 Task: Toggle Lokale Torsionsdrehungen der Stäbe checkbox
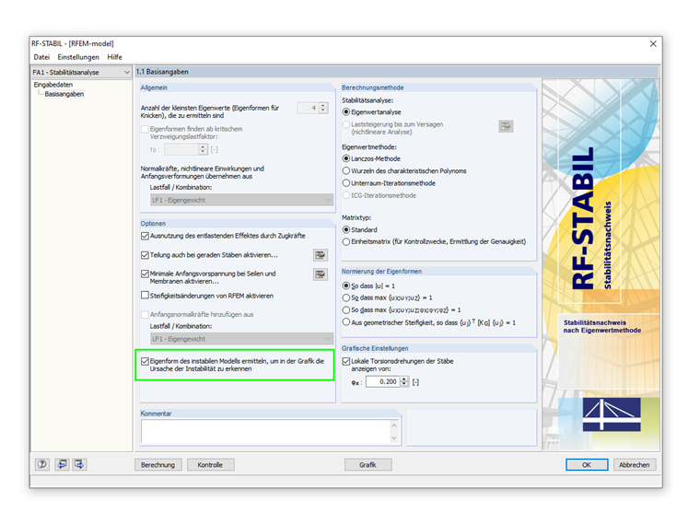click(x=346, y=361)
